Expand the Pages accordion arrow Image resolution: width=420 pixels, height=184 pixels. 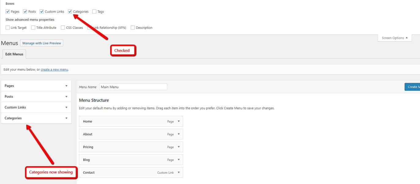[x=66, y=86]
